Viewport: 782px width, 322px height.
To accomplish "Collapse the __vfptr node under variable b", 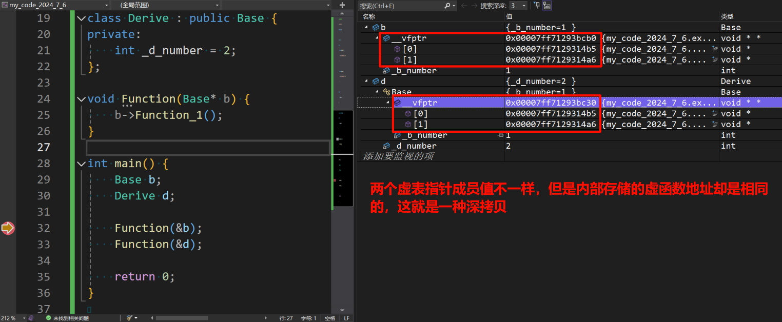I will click(376, 38).
